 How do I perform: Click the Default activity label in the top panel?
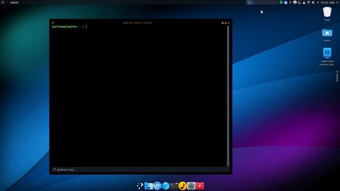coord(14,2)
